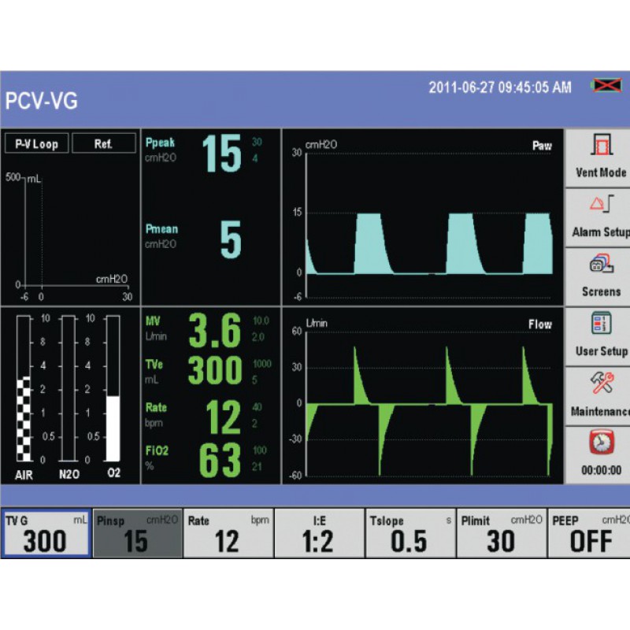
Task: Click the FiO2 lower alarm limit 21
Action: pyautogui.click(x=257, y=466)
